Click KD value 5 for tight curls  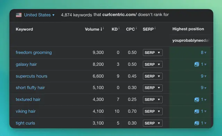tap(118, 123)
